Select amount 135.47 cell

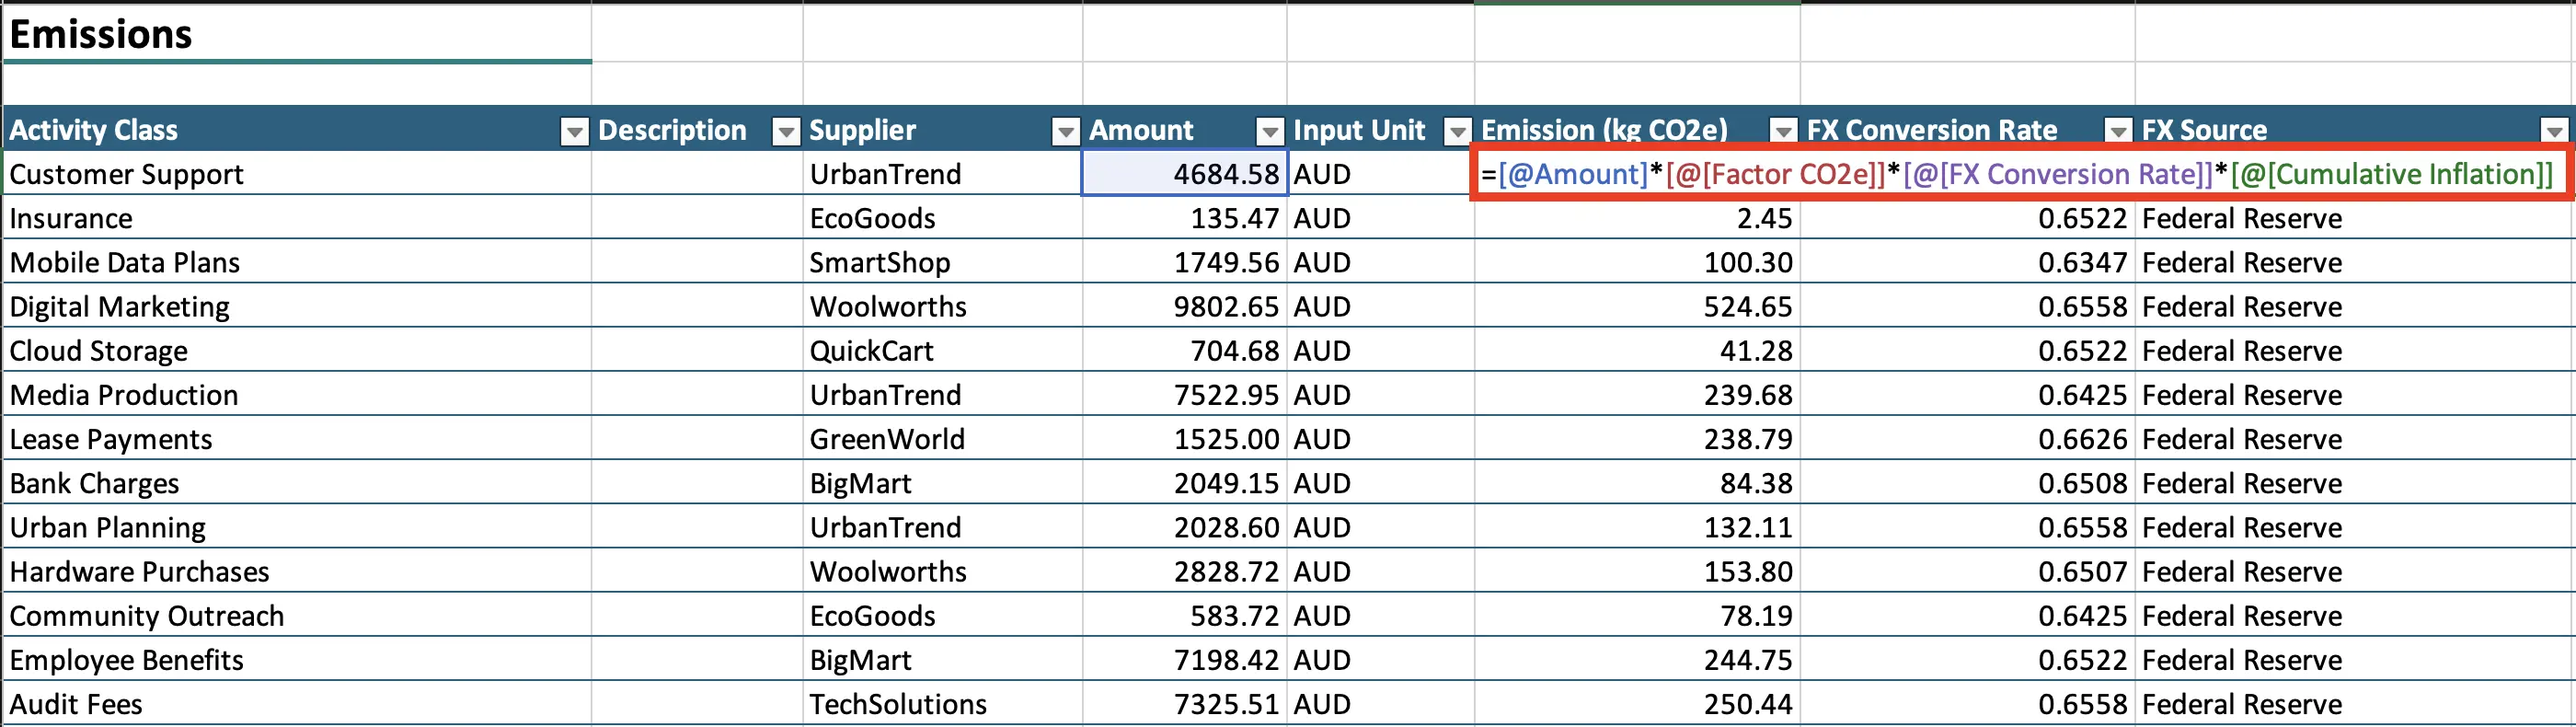coord(1185,218)
